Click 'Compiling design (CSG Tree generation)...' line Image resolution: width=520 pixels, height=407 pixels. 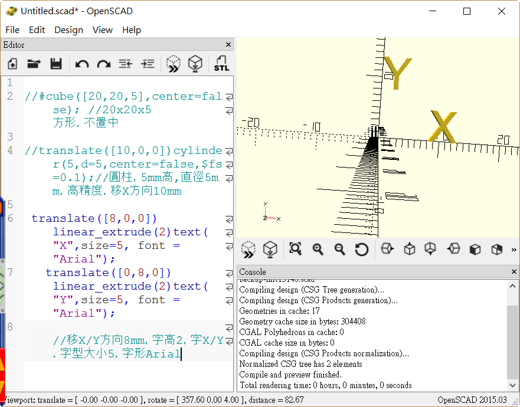(x=312, y=290)
